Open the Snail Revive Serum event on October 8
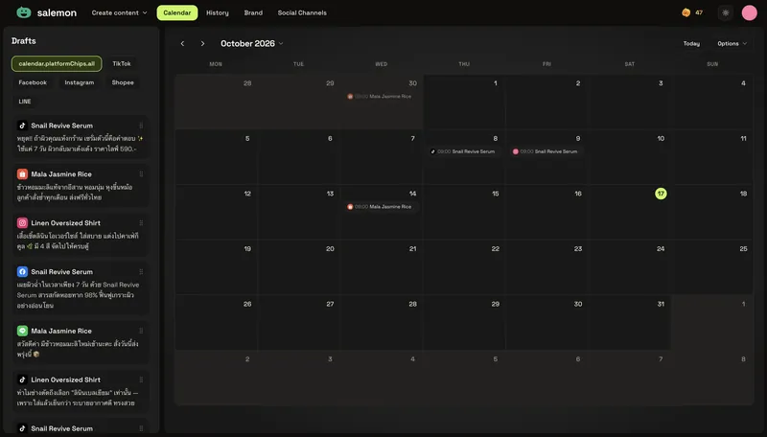 [x=463, y=151]
